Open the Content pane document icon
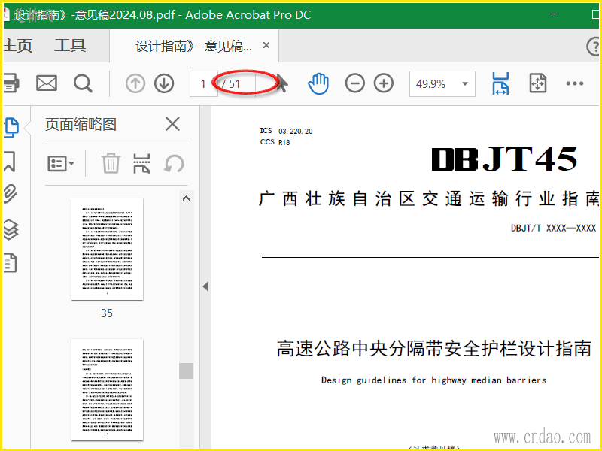Image resolution: width=602 pixels, height=451 pixels. (x=11, y=262)
